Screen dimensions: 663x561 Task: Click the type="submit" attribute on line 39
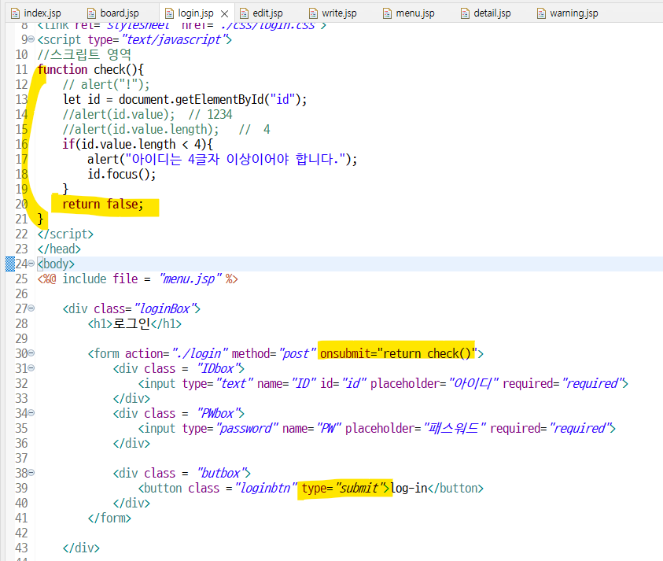[344, 488]
